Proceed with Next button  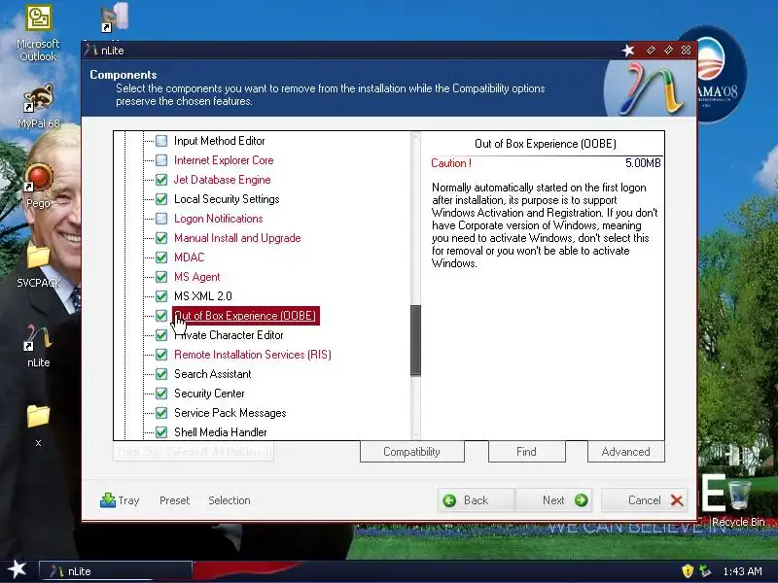(553, 500)
